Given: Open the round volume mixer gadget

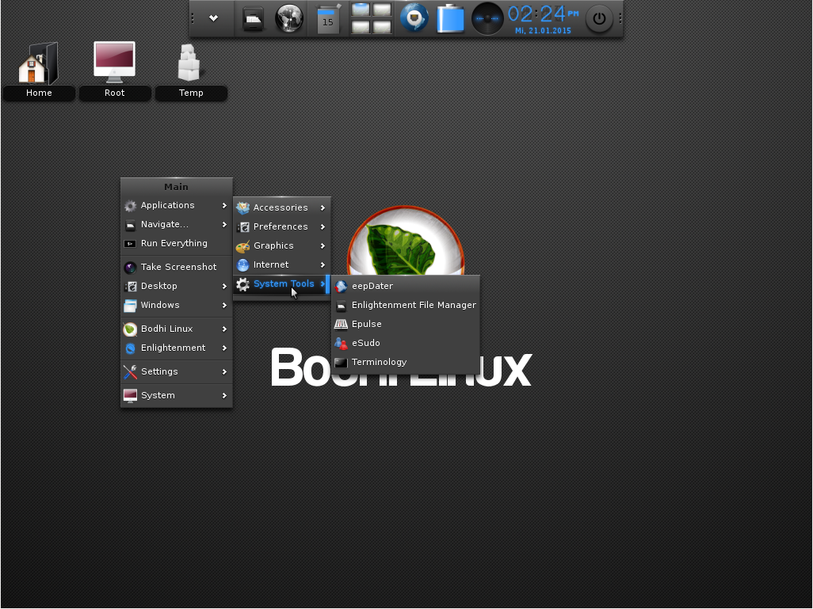Looking at the screenshot, I should coord(487,19).
